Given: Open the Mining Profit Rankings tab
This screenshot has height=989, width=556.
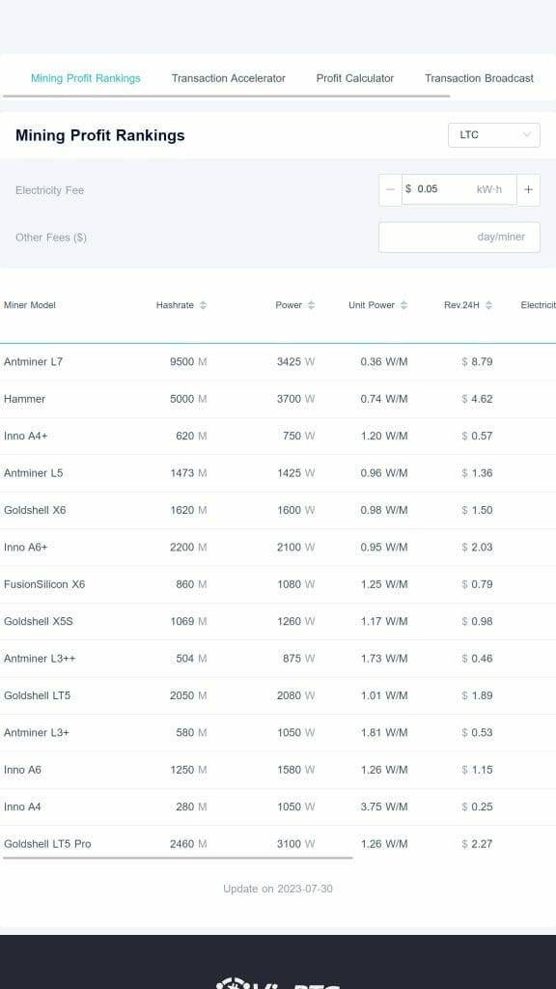Looking at the screenshot, I should pos(86,78).
